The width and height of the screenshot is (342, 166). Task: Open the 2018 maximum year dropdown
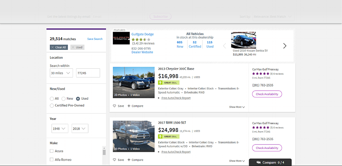(x=80, y=128)
